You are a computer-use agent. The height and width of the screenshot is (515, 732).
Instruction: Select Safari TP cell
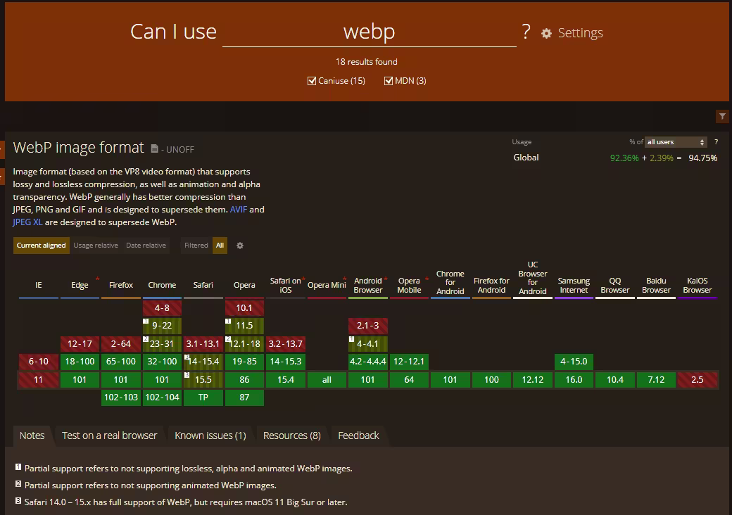(203, 398)
